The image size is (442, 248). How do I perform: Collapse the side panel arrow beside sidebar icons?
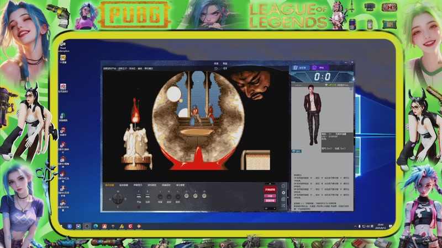point(288,198)
